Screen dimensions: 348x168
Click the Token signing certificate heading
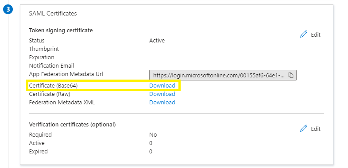click(x=61, y=31)
